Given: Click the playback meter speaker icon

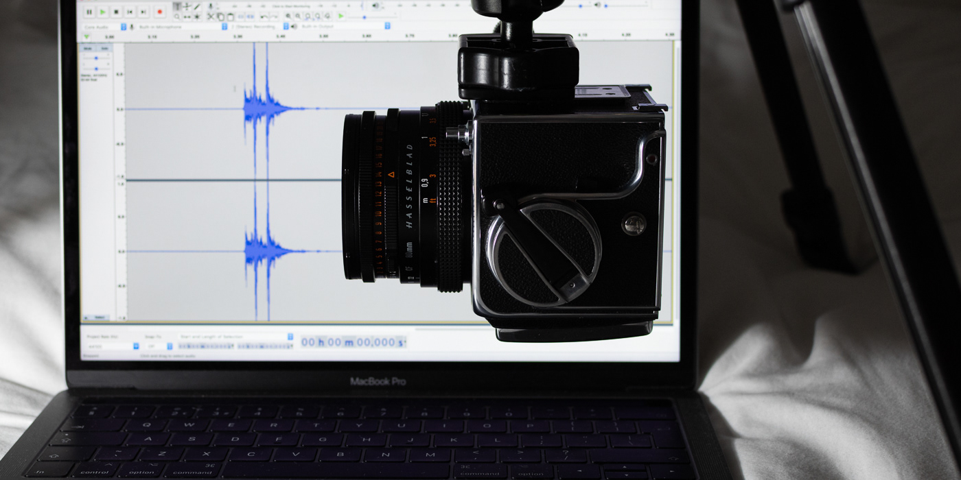Looking at the screenshot, I should [x=375, y=5].
